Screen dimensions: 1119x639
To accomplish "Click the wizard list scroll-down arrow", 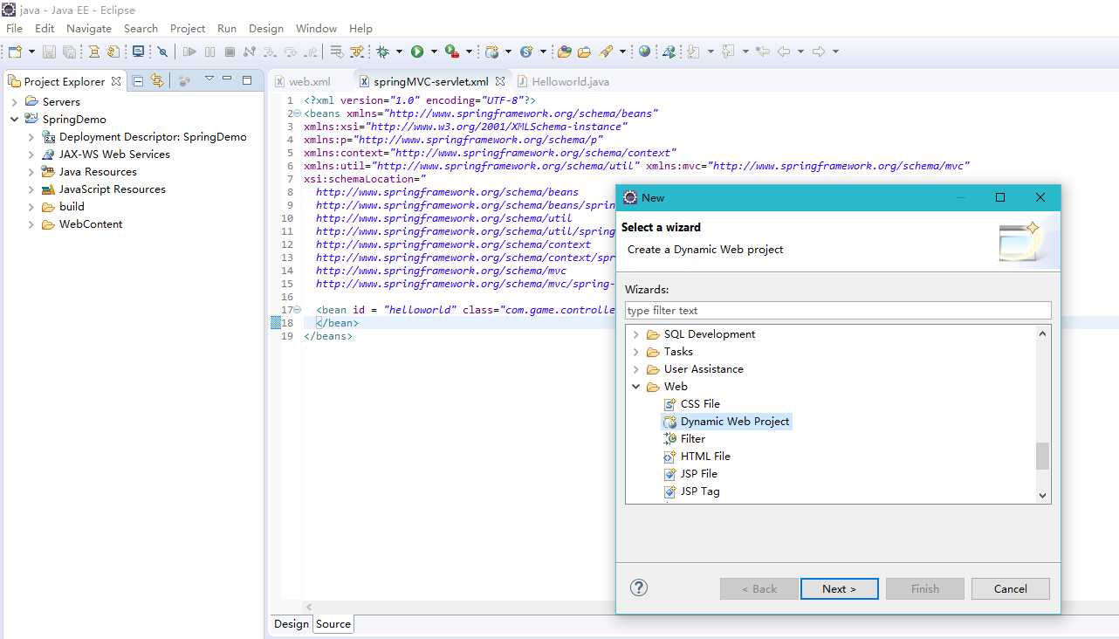I will [1042, 495].
